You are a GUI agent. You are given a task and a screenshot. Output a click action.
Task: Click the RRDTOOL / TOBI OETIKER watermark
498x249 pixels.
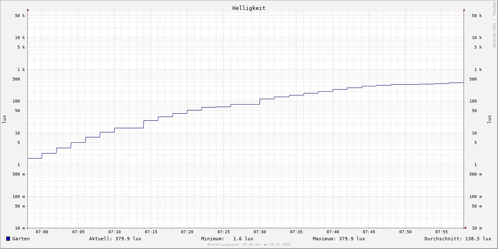click(x=494, y=25)
